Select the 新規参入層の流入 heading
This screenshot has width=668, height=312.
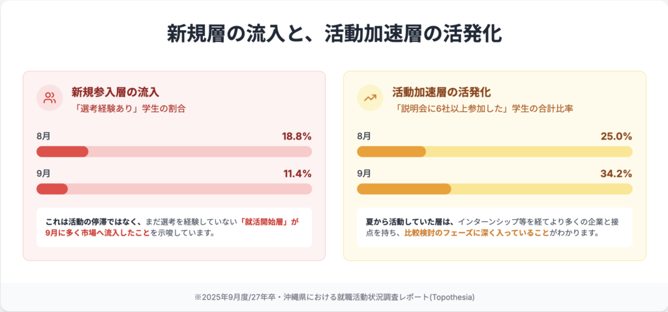pos(115,92)
